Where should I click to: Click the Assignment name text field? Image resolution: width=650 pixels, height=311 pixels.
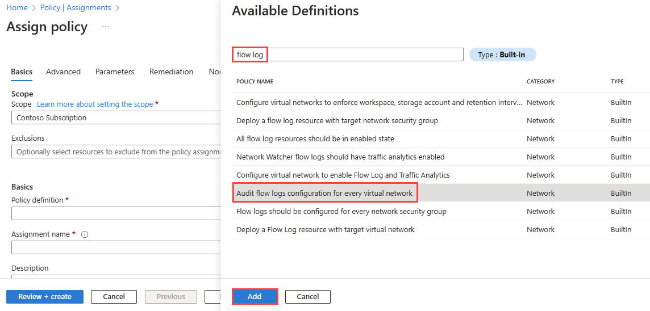pyautogui.click(x=116, y=247)
